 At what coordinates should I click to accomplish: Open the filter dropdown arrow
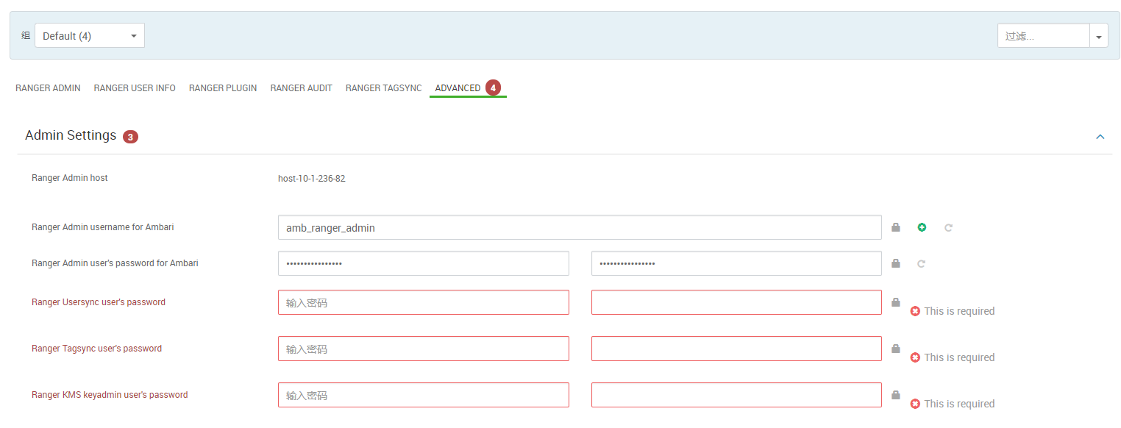click(x=1099, y=35)
